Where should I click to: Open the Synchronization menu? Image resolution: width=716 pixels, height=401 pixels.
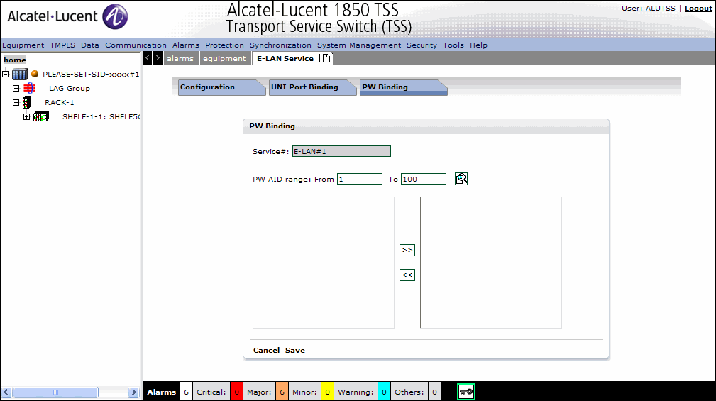tap(280, 45)
